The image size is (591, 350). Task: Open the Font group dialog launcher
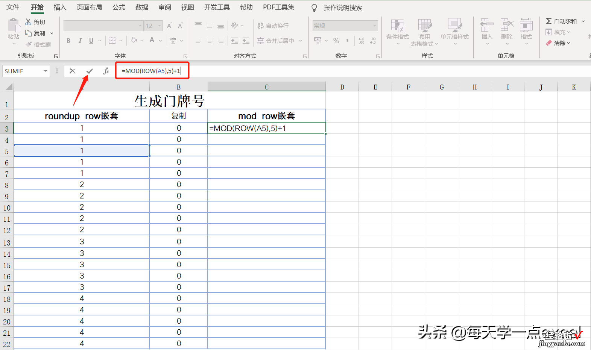pos(185,56)
